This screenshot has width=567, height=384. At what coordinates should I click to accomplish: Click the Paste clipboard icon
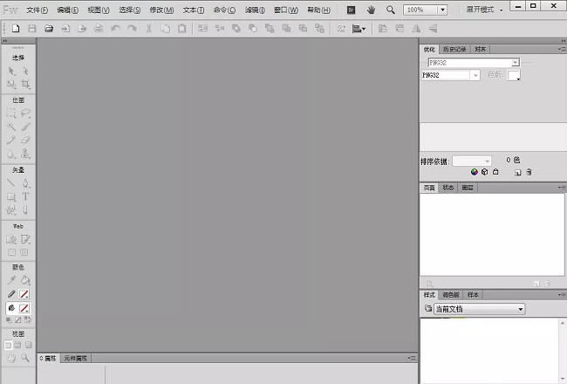(x=182, y=28)
